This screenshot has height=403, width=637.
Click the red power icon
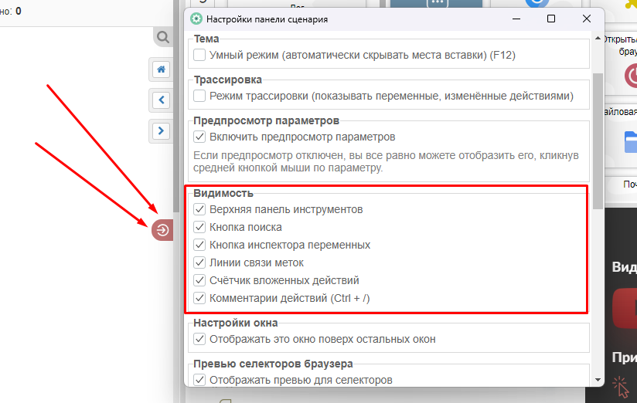coord(631,75)
